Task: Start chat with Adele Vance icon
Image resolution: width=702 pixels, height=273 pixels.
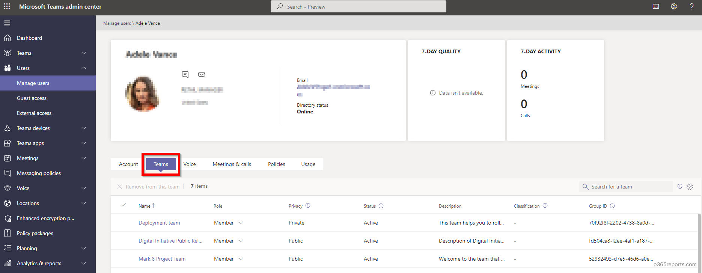Action: pyautogui.click(x=185, y=74)
